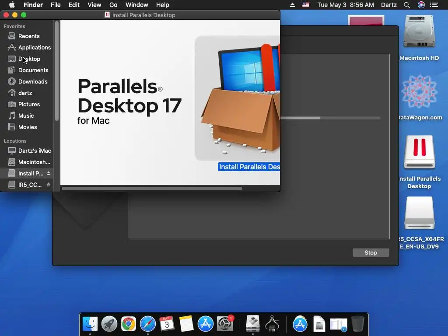448x336 pixels.
Task: Open the File menu
Action: click(56, 5)
